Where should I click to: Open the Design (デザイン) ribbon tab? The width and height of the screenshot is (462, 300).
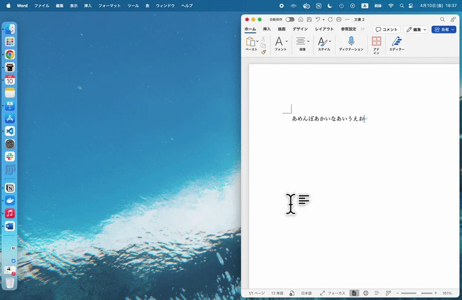pos(300,29)
